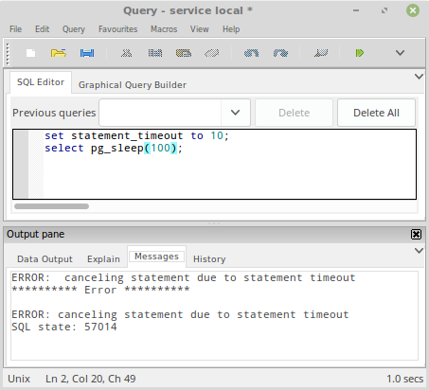Open a SQL file with folder icon
The height and width of the screenshot is (390, 429).
[59, 53]
